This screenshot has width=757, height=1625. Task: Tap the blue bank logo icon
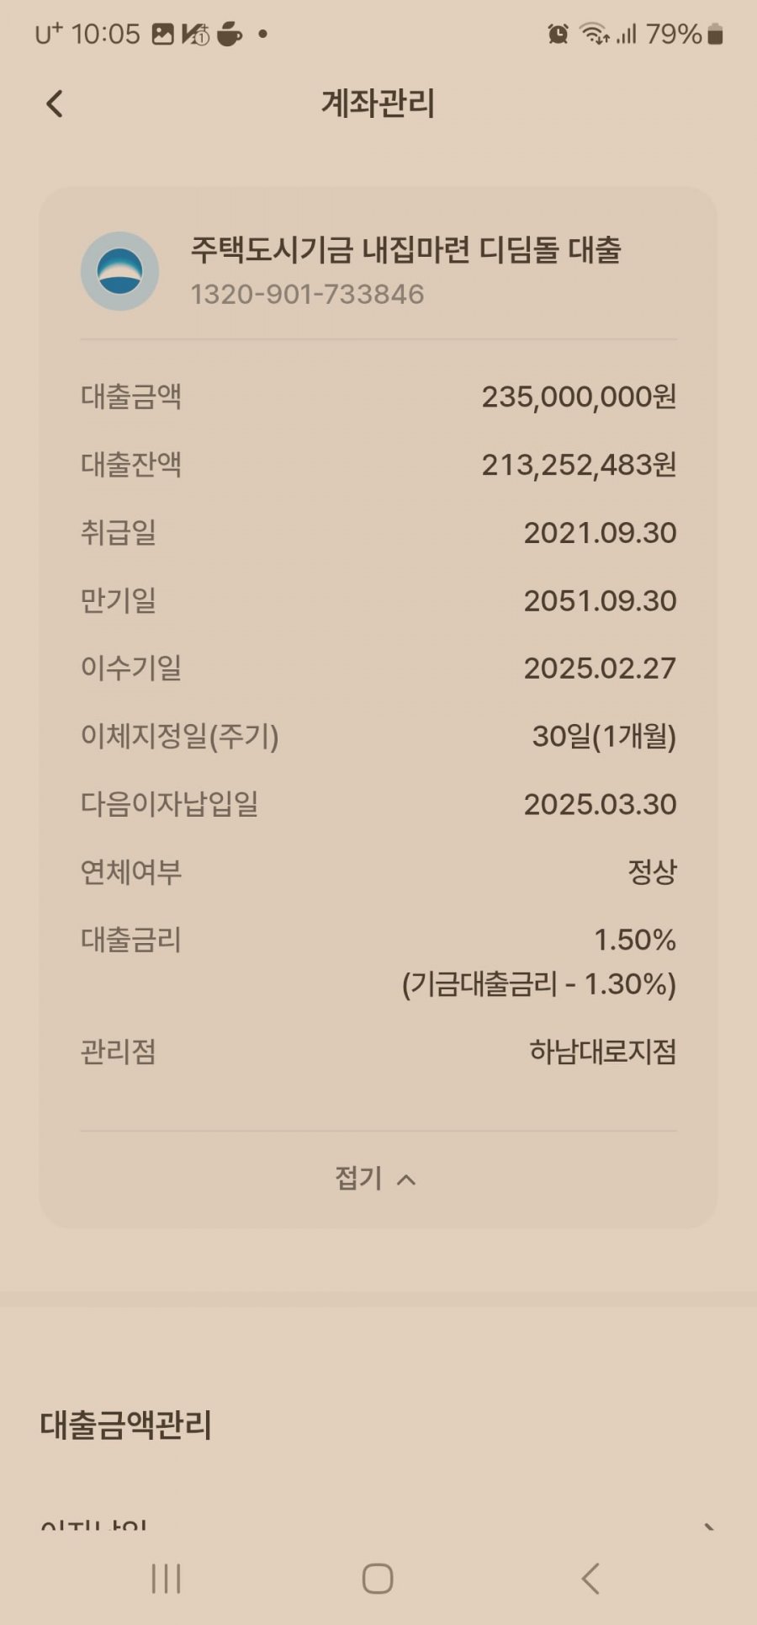coord(119,271)
